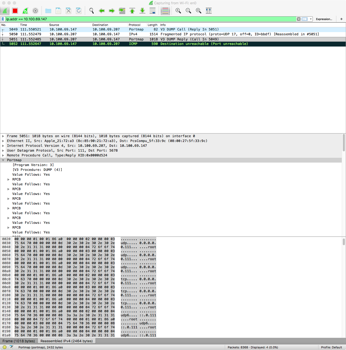Apply the display filter arrow button
The image size is (346, 350).
pyautogui.click(x=305, y=19)
